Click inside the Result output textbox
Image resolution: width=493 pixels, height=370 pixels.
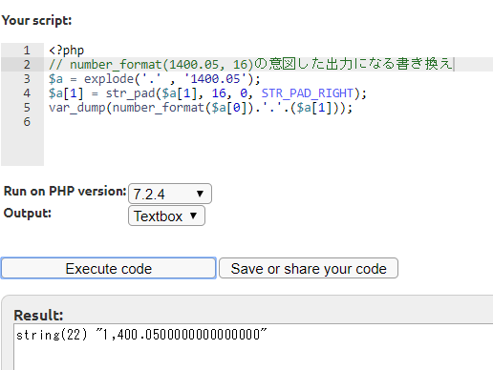[253, 347]
